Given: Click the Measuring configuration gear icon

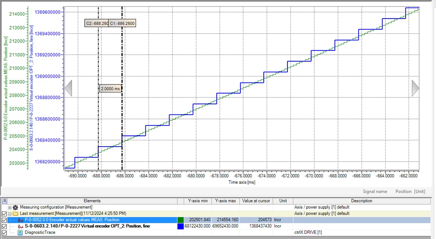Looking at the screenshot, I should tap(15, 207).
